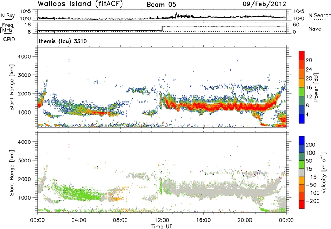Click the '4000' tick on the velocity panel
This screenshot has height=229, width=331.
pos(24,142)
